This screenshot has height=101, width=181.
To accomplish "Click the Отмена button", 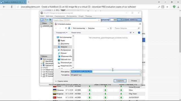I will [134, 81].
